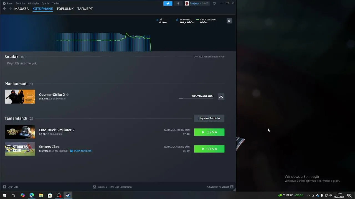This screenshot has width=355, height=199.
Task: Click Oyun Ekle label
Action: point(13,187)
